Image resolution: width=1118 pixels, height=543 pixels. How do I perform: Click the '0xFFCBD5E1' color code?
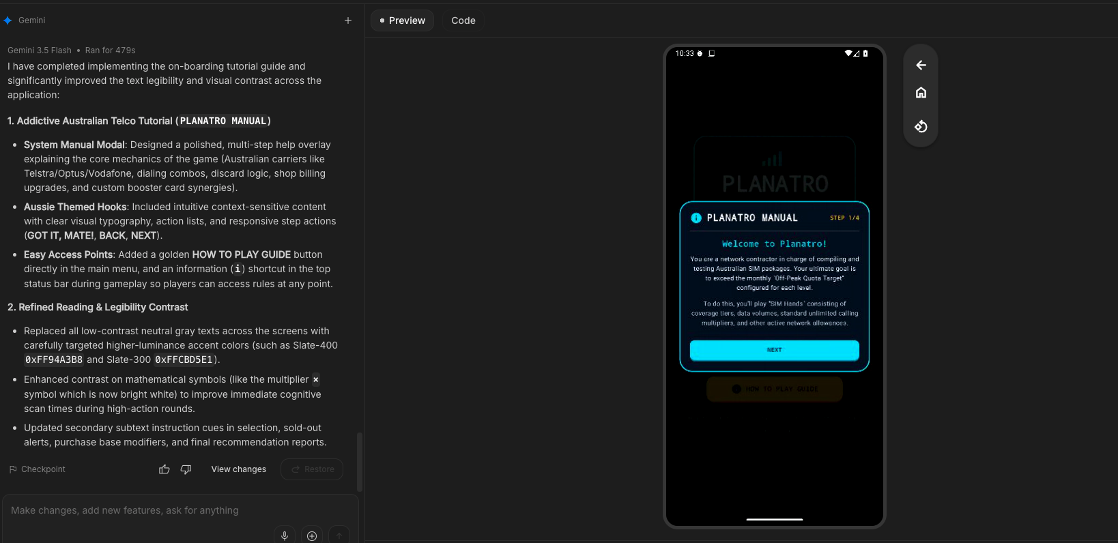click(184, 359)
